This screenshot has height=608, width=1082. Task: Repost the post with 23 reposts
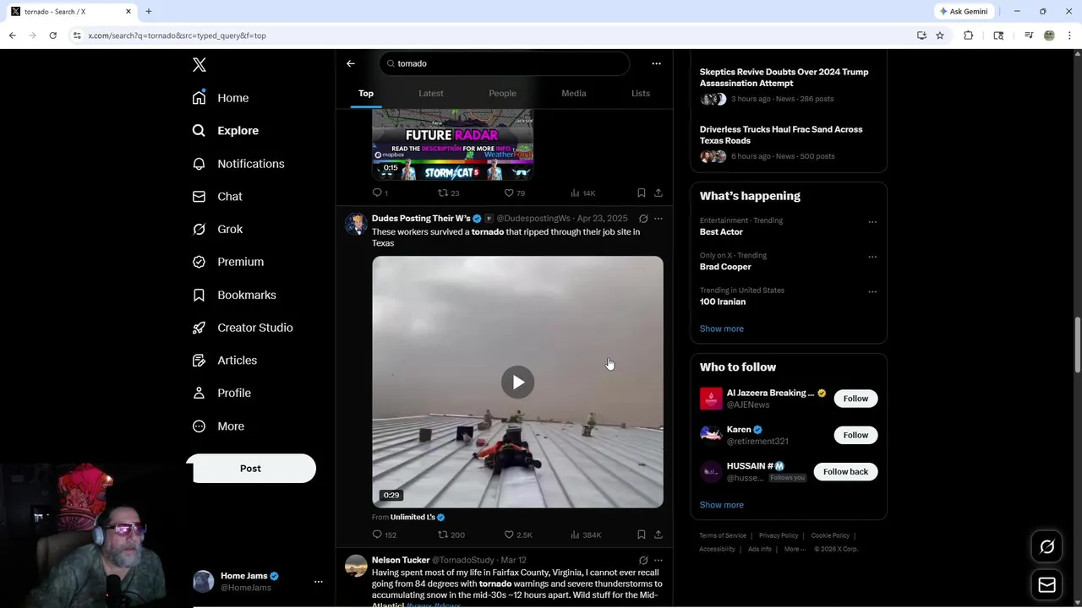coord(449,193)
